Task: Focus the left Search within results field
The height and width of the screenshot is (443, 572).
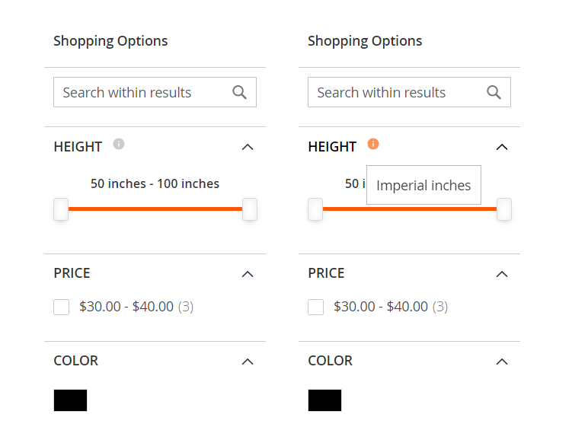Action: click(141, 93)
